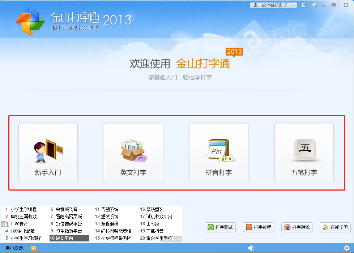Click the ad info icon

click(x=5, y=224)
